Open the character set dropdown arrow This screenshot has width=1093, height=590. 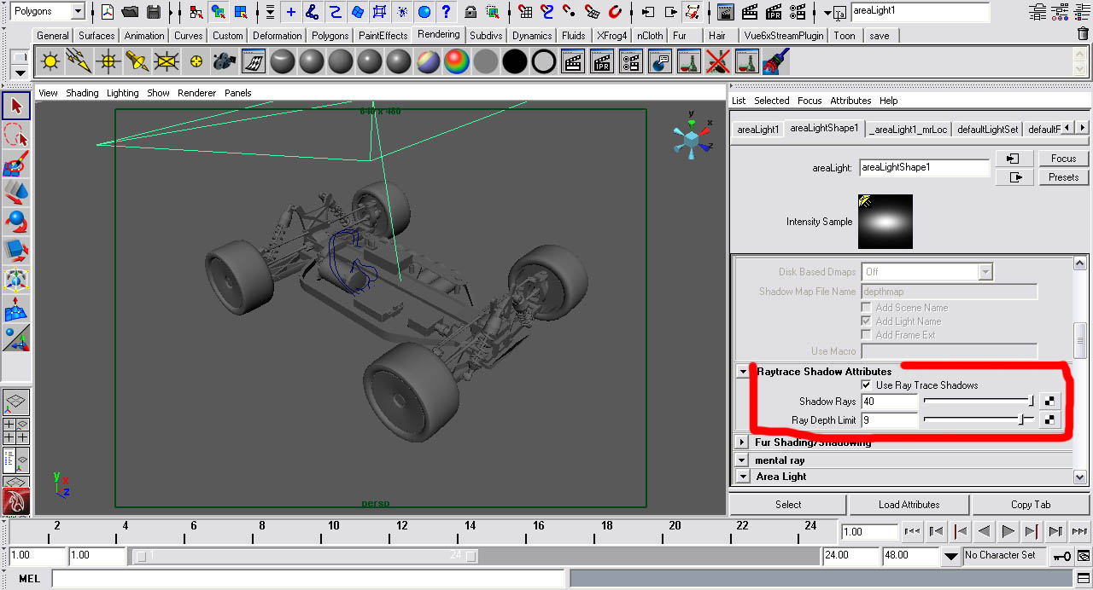tap(951, 556)
